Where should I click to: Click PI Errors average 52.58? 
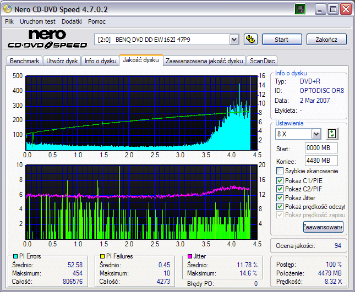point(75,265)
